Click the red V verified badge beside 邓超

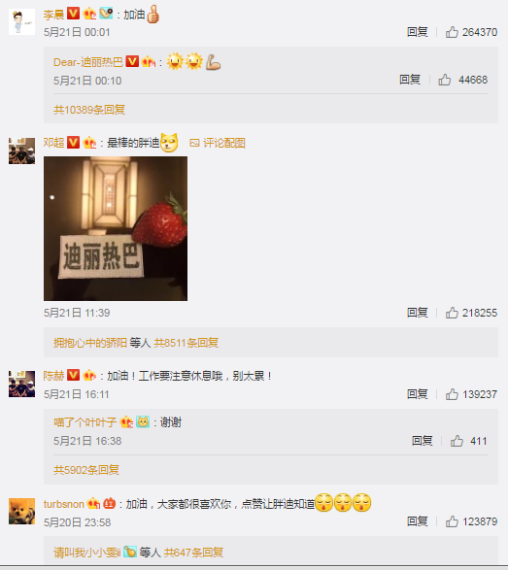click(73, 142)
